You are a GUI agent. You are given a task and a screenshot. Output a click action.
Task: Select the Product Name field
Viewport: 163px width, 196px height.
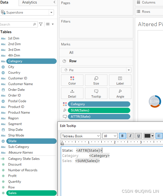coord(19,113)
